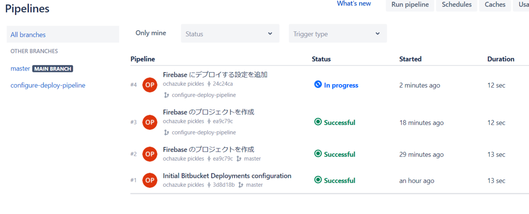Image resolution: width=529 pixels, height=214 pixels.
Task: Open 'Initial Bitbucket Deployments configuration' pipeline
Action: [227, 176]
